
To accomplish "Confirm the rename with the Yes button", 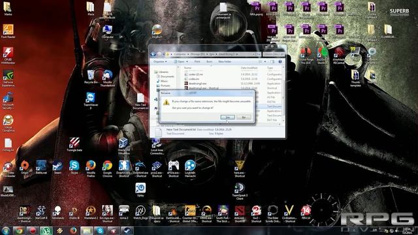I will click(x=228, y=117).
